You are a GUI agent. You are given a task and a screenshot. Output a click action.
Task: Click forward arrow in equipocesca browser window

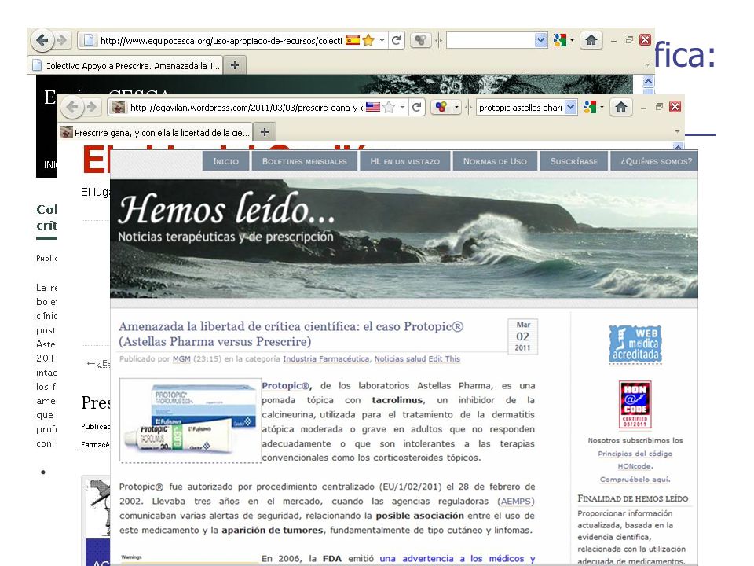62,40
